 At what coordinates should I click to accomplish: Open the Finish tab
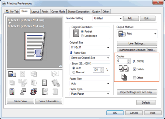tap(45, 12)
